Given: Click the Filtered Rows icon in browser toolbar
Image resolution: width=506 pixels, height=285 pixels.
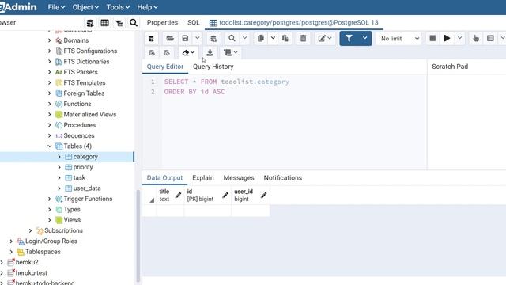Looking at the screenshot, I should [x=119, y=23].
